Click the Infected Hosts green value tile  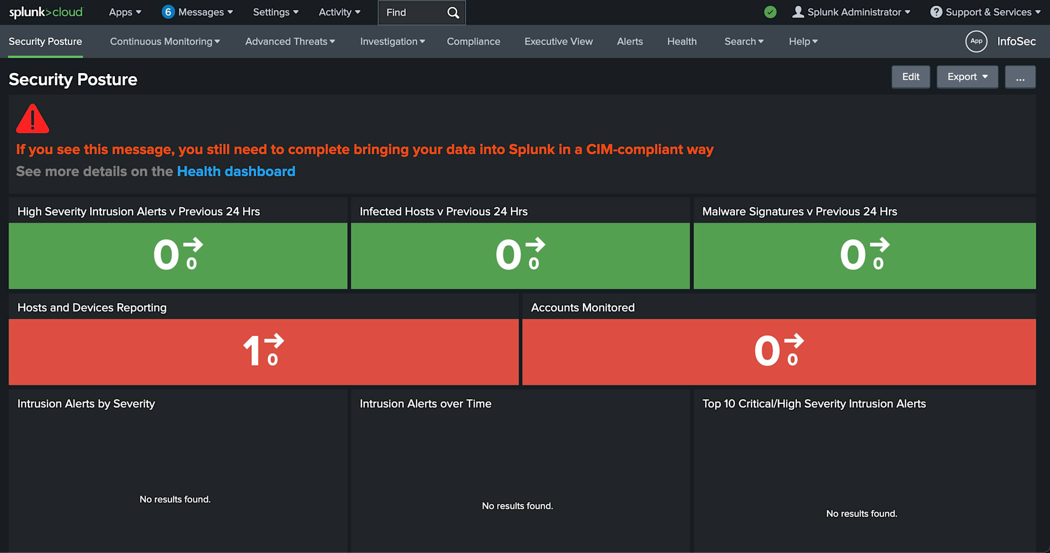(x=520, y=256)
